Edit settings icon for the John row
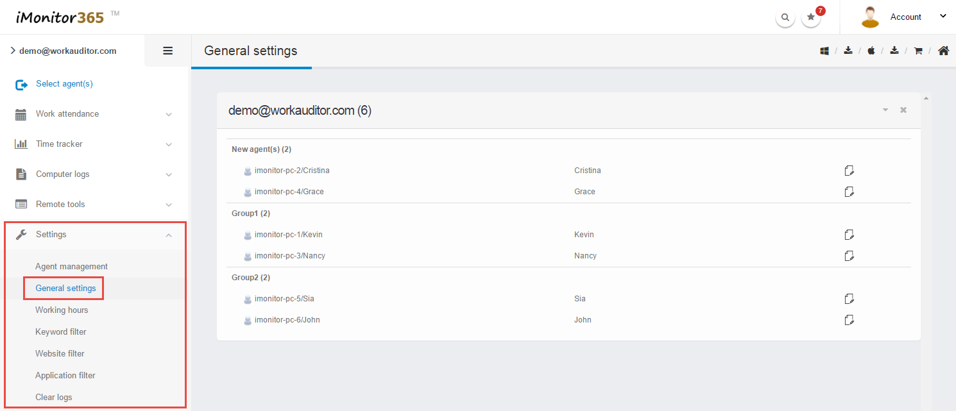 [x=849, y=320]
